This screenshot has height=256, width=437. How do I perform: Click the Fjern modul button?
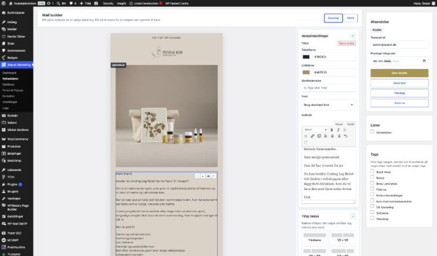[x=347, y=43]
